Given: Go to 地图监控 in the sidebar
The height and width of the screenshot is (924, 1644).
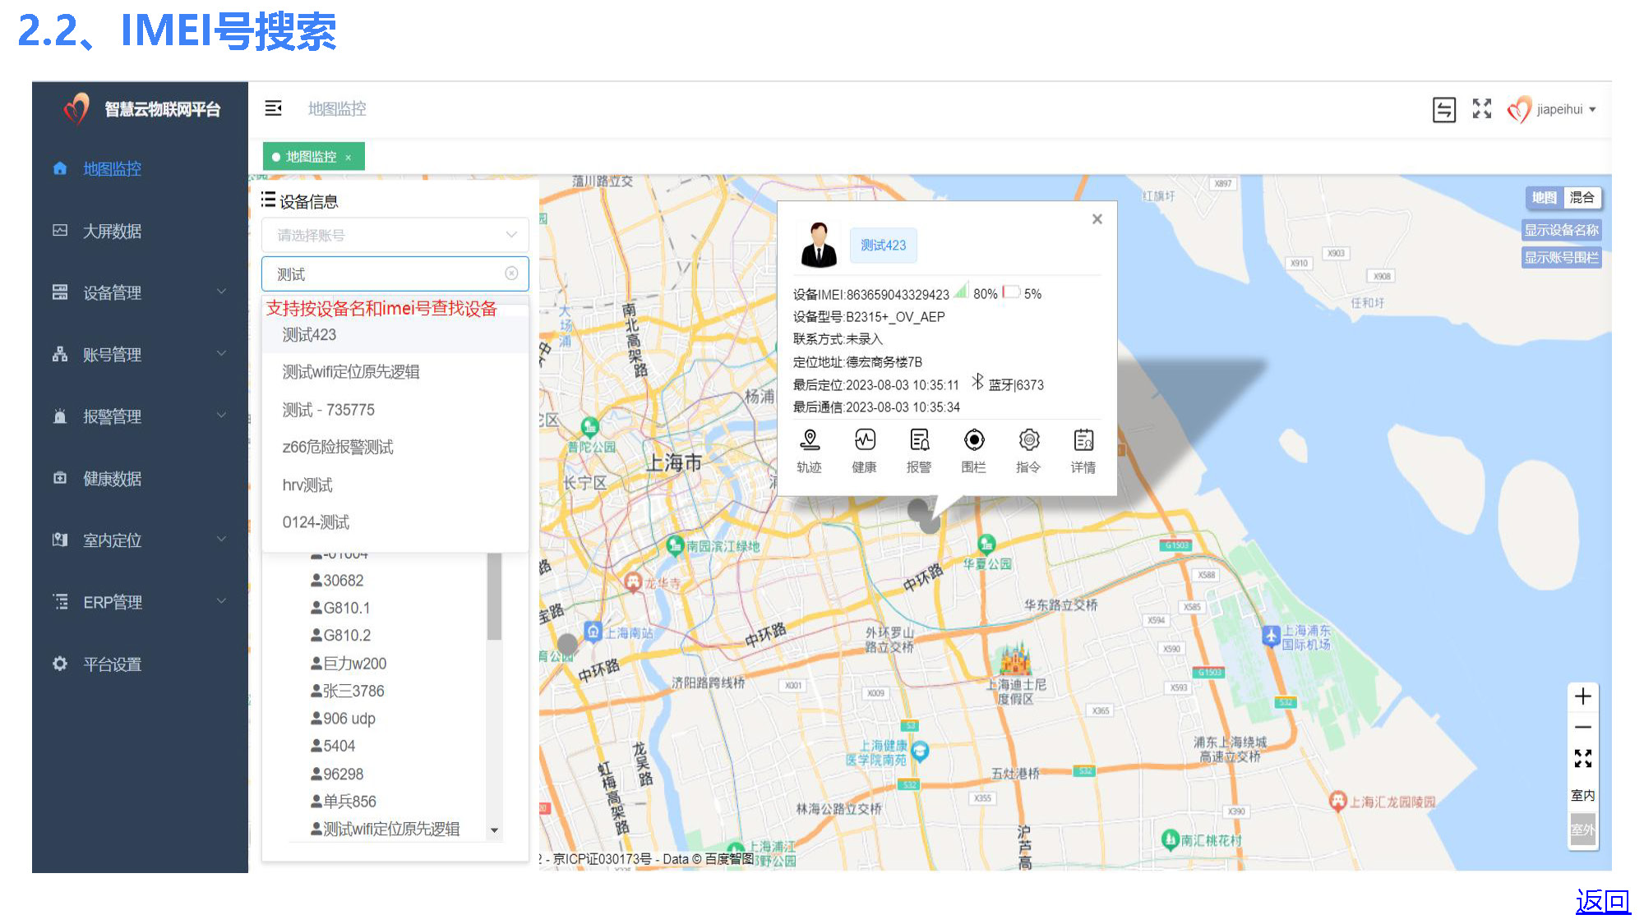Looking at the screenshot, I should click(113, 169).
